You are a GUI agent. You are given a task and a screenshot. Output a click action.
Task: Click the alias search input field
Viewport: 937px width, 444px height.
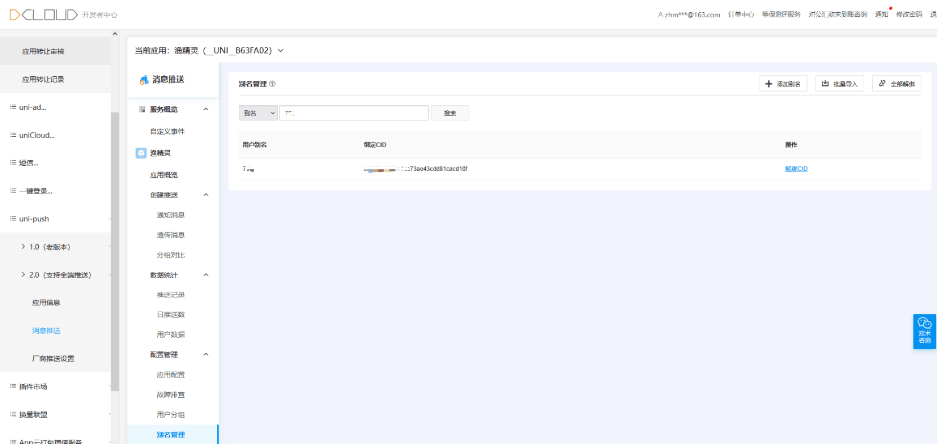(354, 113)
